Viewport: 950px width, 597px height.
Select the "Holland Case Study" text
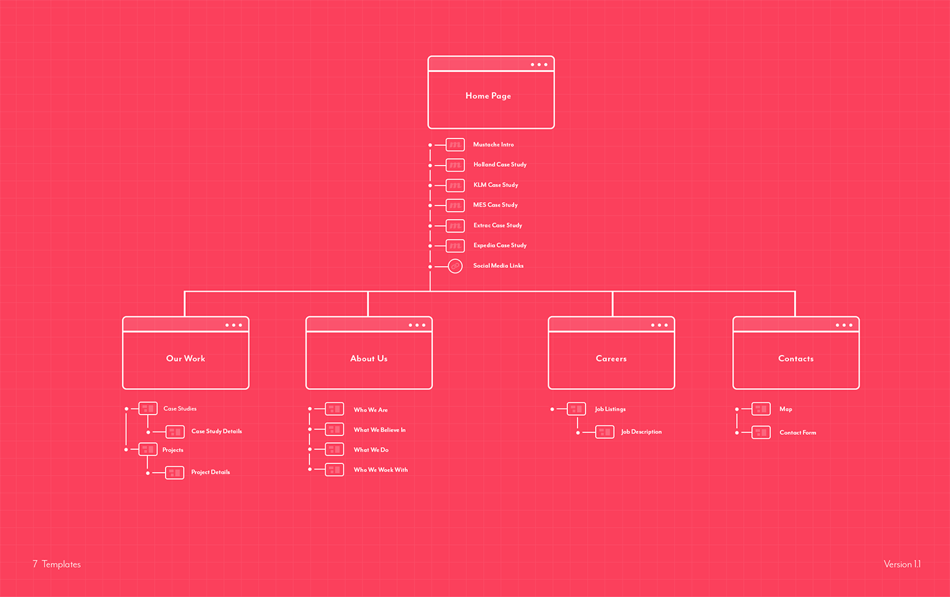(500, 165)
